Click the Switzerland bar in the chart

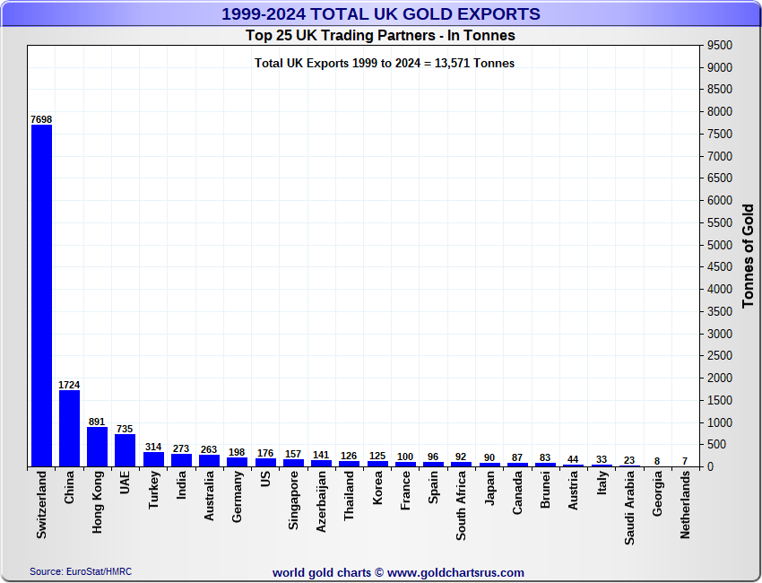click(x=41, y=296)
